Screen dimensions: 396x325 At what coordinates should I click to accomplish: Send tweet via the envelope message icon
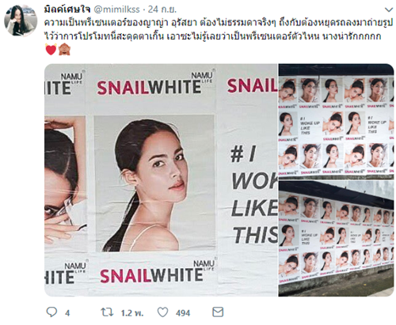(218, 312)
